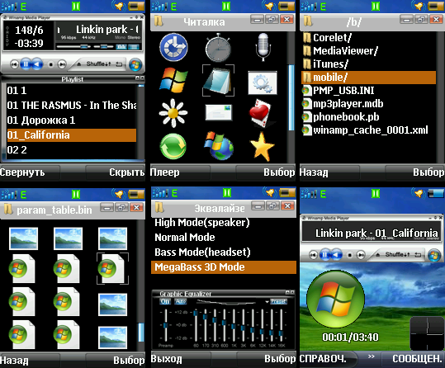Pause playback in the top-left Winamp player
Screen dimensions: 445x368
click(x=26, y=64)
